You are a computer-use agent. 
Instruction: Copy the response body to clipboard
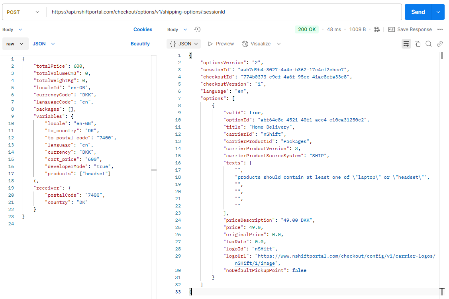pos(418,44)
